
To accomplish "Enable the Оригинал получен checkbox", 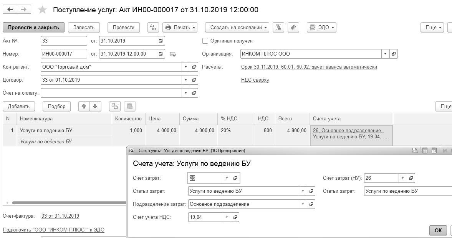I will pos(205,41).
